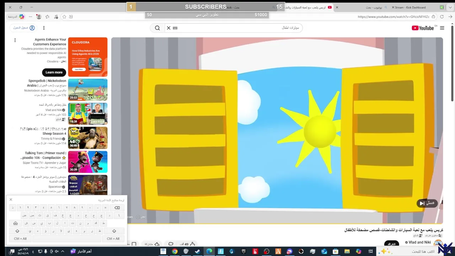This screenshot has height=256, width=455.
Task: Click the right Ctrl + Alt key
Action: point(113,239)
